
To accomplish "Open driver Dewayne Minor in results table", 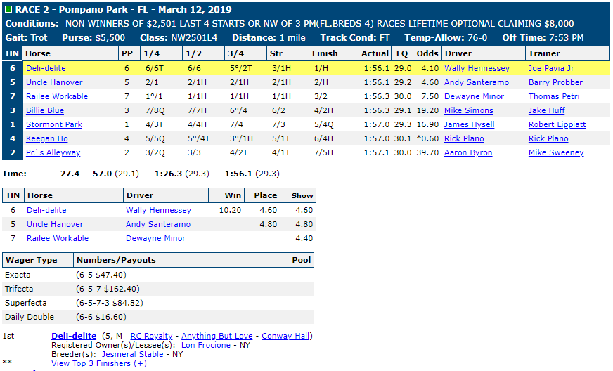I will pyautogui.click(x=474, y=96).
